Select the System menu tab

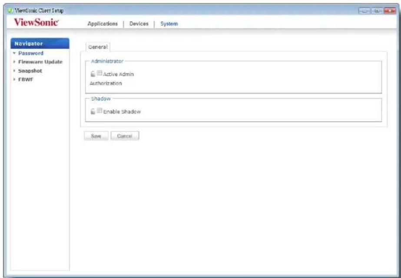[169, 24]
